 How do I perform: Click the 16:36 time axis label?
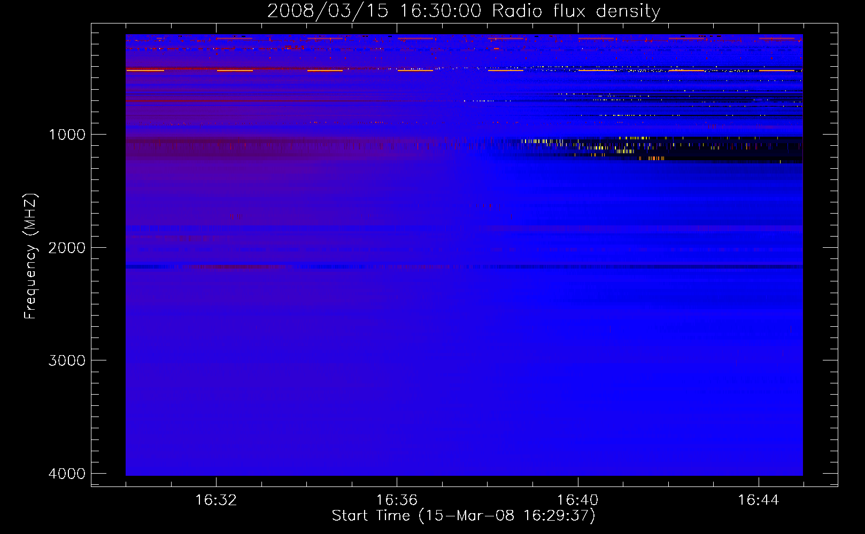pos(397,500)
